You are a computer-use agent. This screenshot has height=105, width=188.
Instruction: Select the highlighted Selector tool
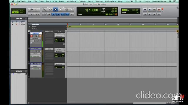click(56, 10)
